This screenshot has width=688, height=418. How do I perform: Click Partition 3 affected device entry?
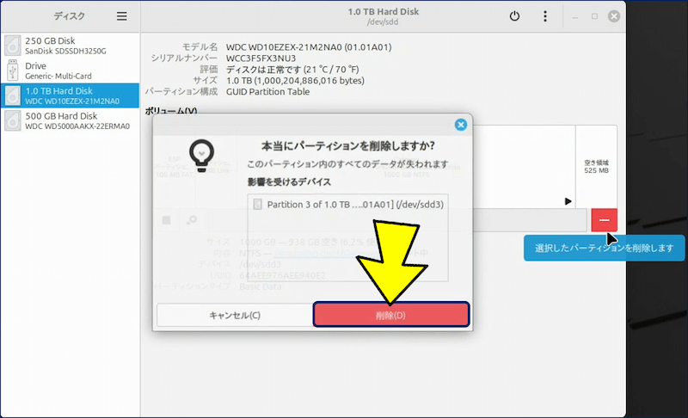[x=349, y=204]
